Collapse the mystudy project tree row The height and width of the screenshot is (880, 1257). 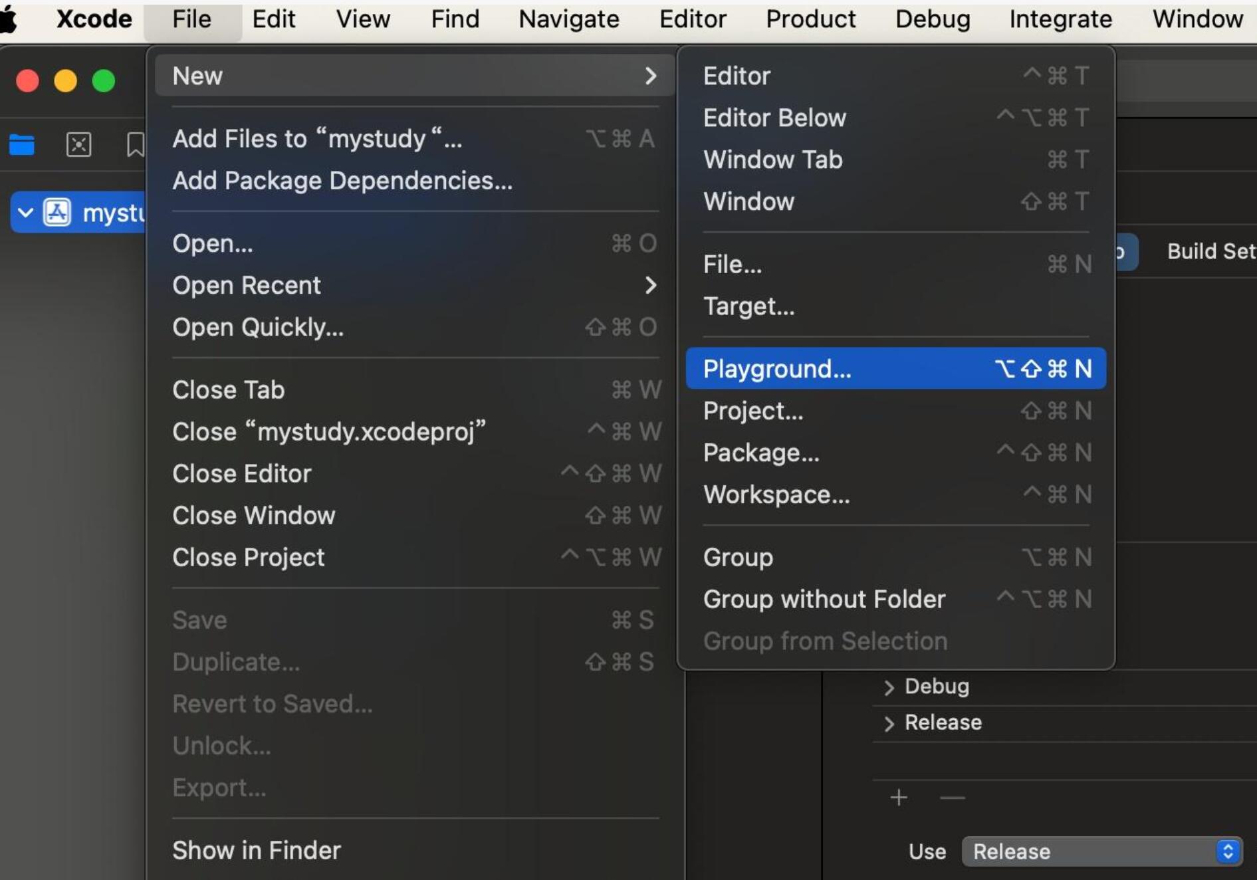(25, 213)
